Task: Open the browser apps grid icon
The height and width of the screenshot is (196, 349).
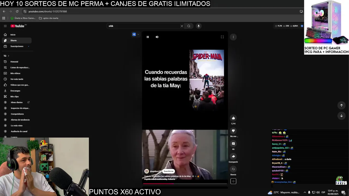Action: point(4,18)
